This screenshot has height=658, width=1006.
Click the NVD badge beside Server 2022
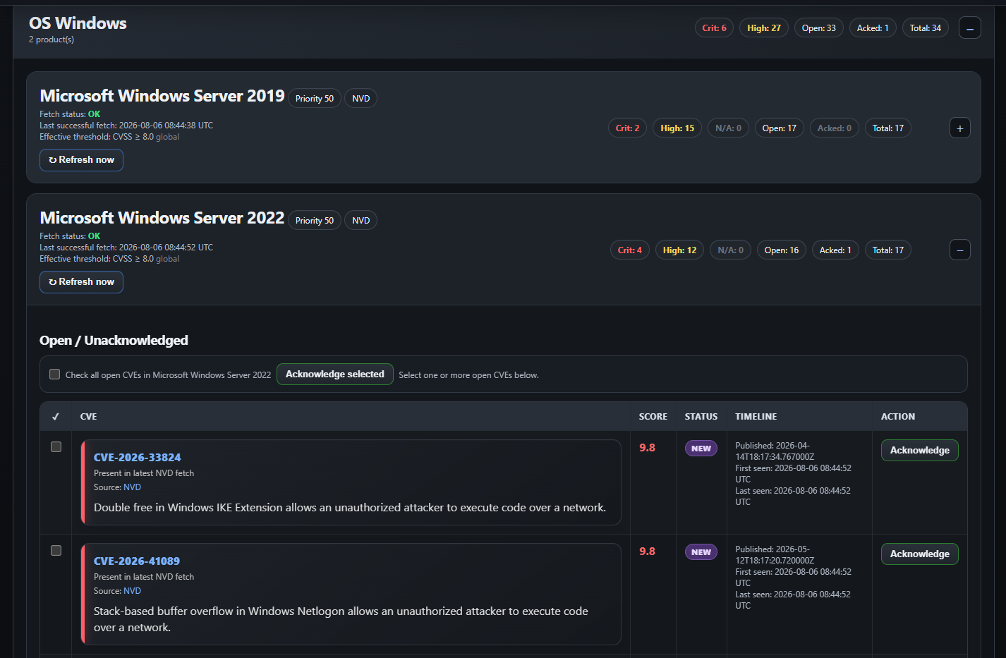pyautogui.click(x=360, y=221)
